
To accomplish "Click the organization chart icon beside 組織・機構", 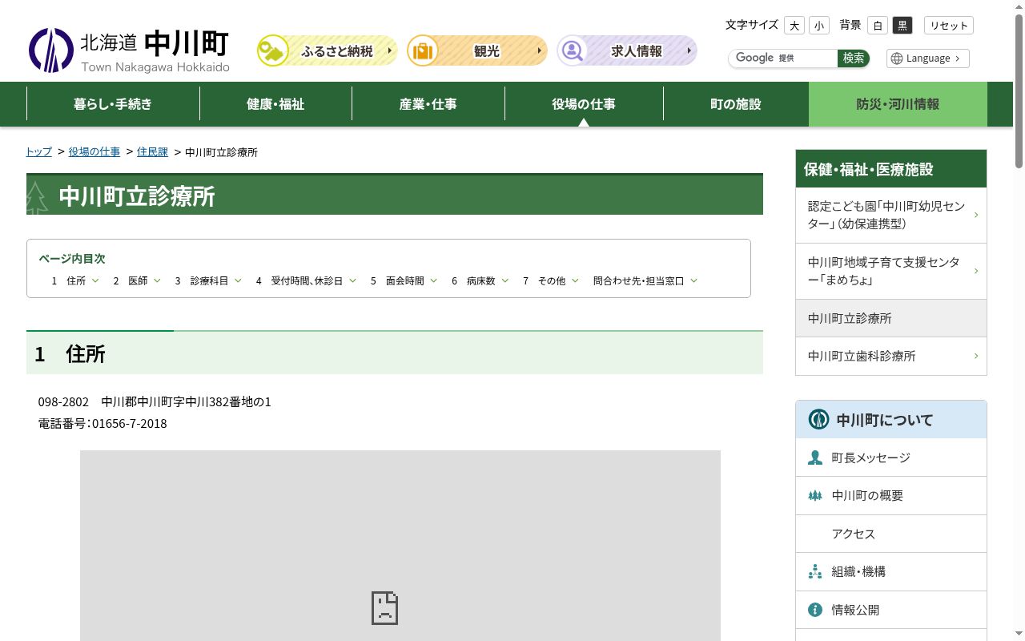I will tap(815, 571).
